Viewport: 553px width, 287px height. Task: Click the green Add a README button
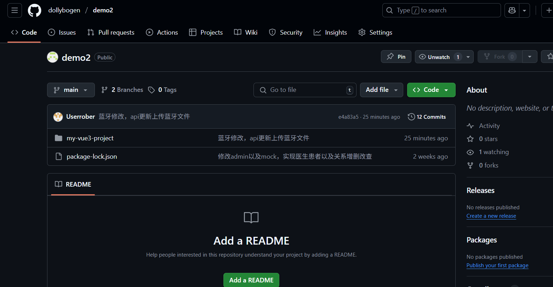251,280
